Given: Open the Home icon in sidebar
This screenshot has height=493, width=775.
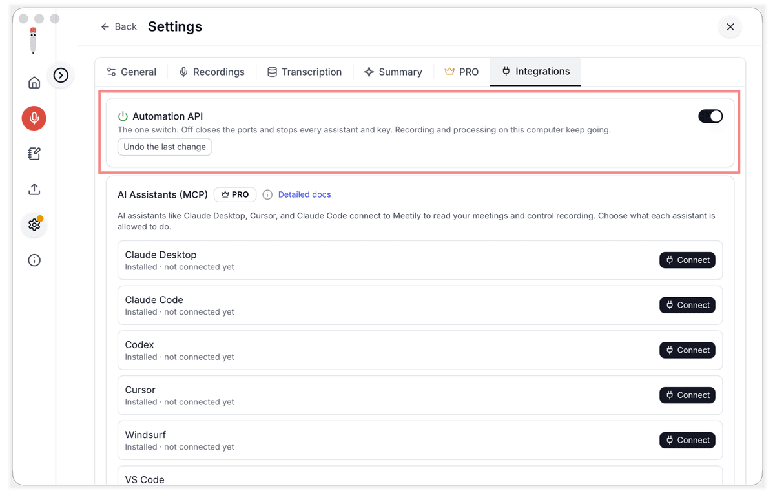Looking at the screenshot, I should [34, 82].
